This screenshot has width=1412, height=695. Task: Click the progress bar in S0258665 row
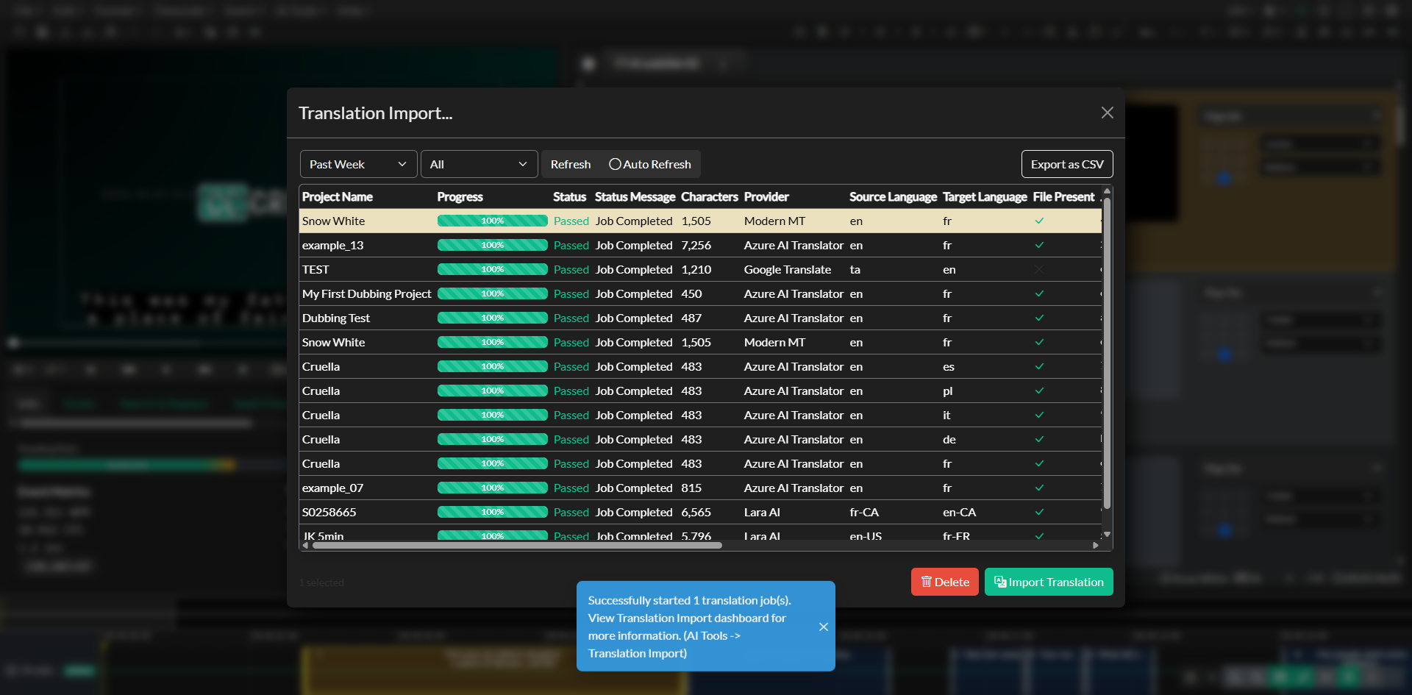click(492, 512)
